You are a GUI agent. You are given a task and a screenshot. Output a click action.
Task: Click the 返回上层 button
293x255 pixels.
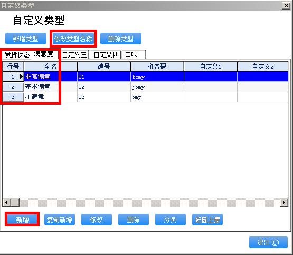(x=207, y=220)
